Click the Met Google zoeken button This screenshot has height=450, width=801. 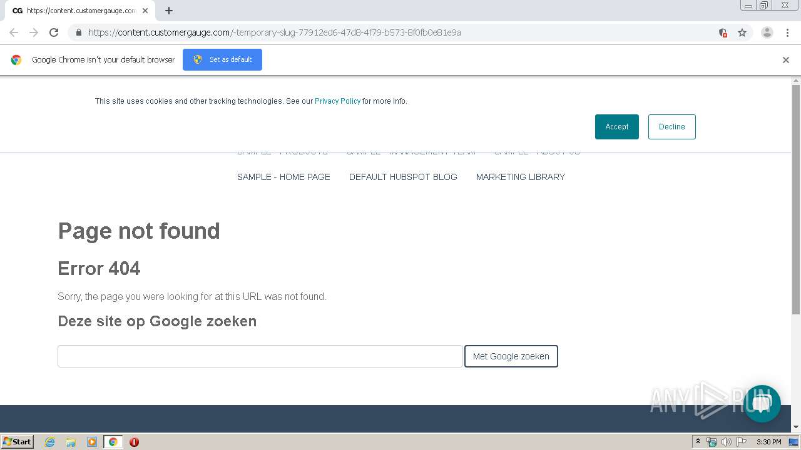pos(511,356)
